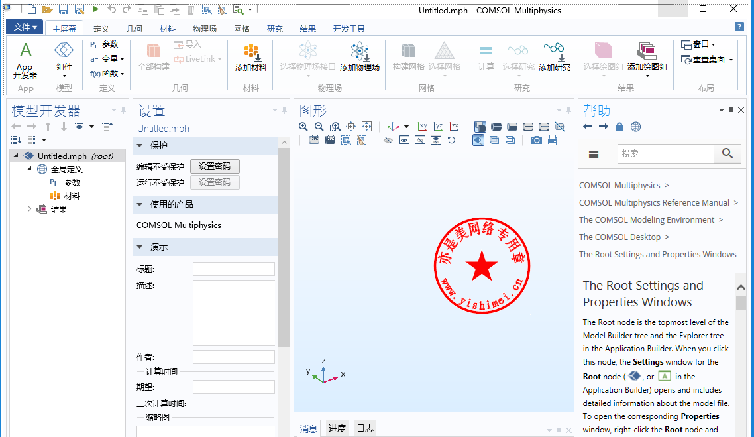Zoom in on the graphics view
The image size is (754, 437).
pos(303,127)
